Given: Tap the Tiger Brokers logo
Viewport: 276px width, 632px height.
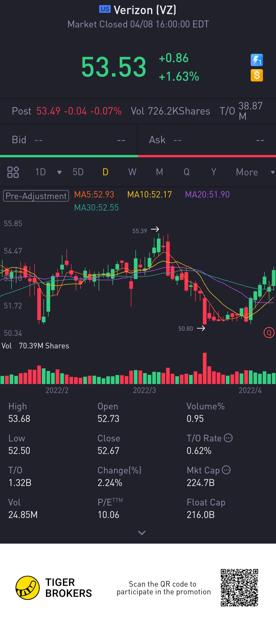Looking at the screenshot, I should click(54, 588).
